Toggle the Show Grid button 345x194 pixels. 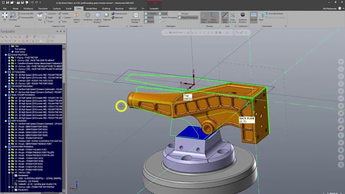[225, 17]
